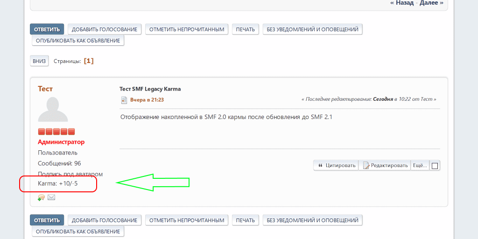The height and width of the screenshot is (239, 478).
Task: Click Редактировать edit post button
Action: click(x=385, y=165)
